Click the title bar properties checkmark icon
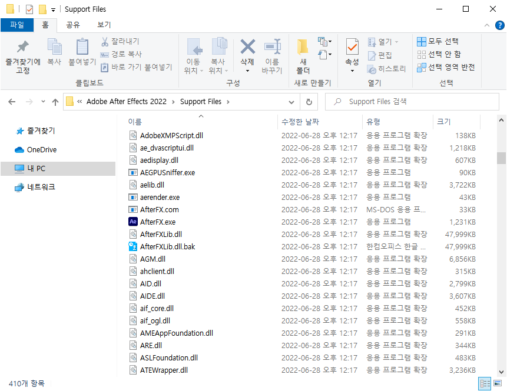 [29, 9]
